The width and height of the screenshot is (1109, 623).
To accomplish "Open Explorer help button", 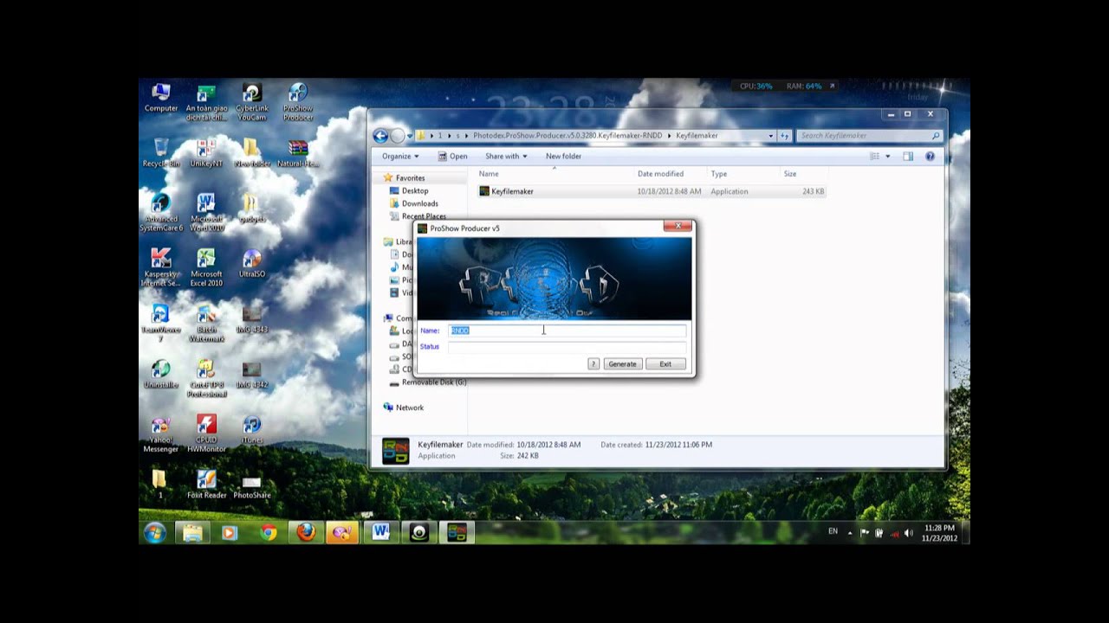I will click(x=930, y=157).
